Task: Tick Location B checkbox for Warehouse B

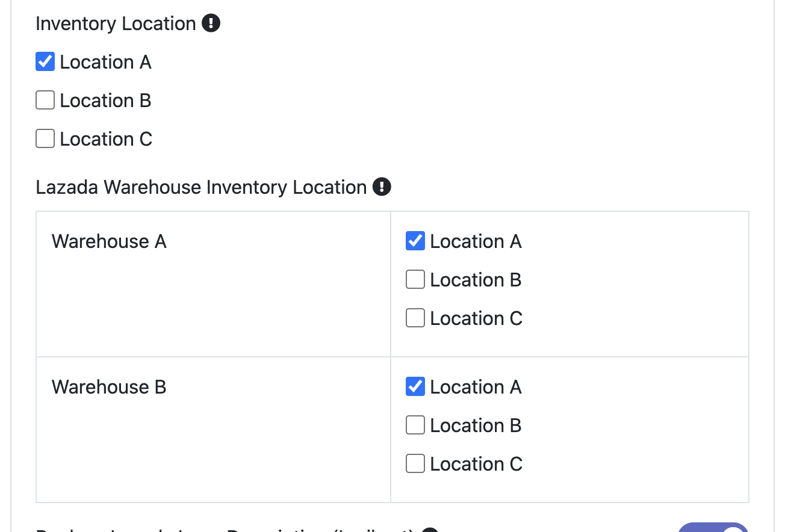Action: pos(415,425)
